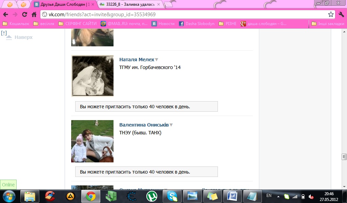Click the vertical scrollbar thumb
The height and width of the screenshot is (203, 347).
tap(344, 157)
